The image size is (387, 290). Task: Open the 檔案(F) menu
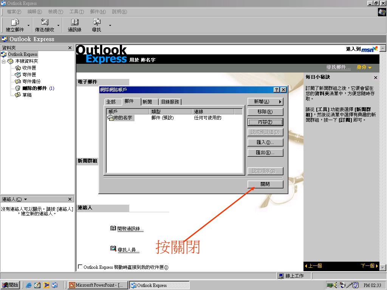click(x=14, y=12)
